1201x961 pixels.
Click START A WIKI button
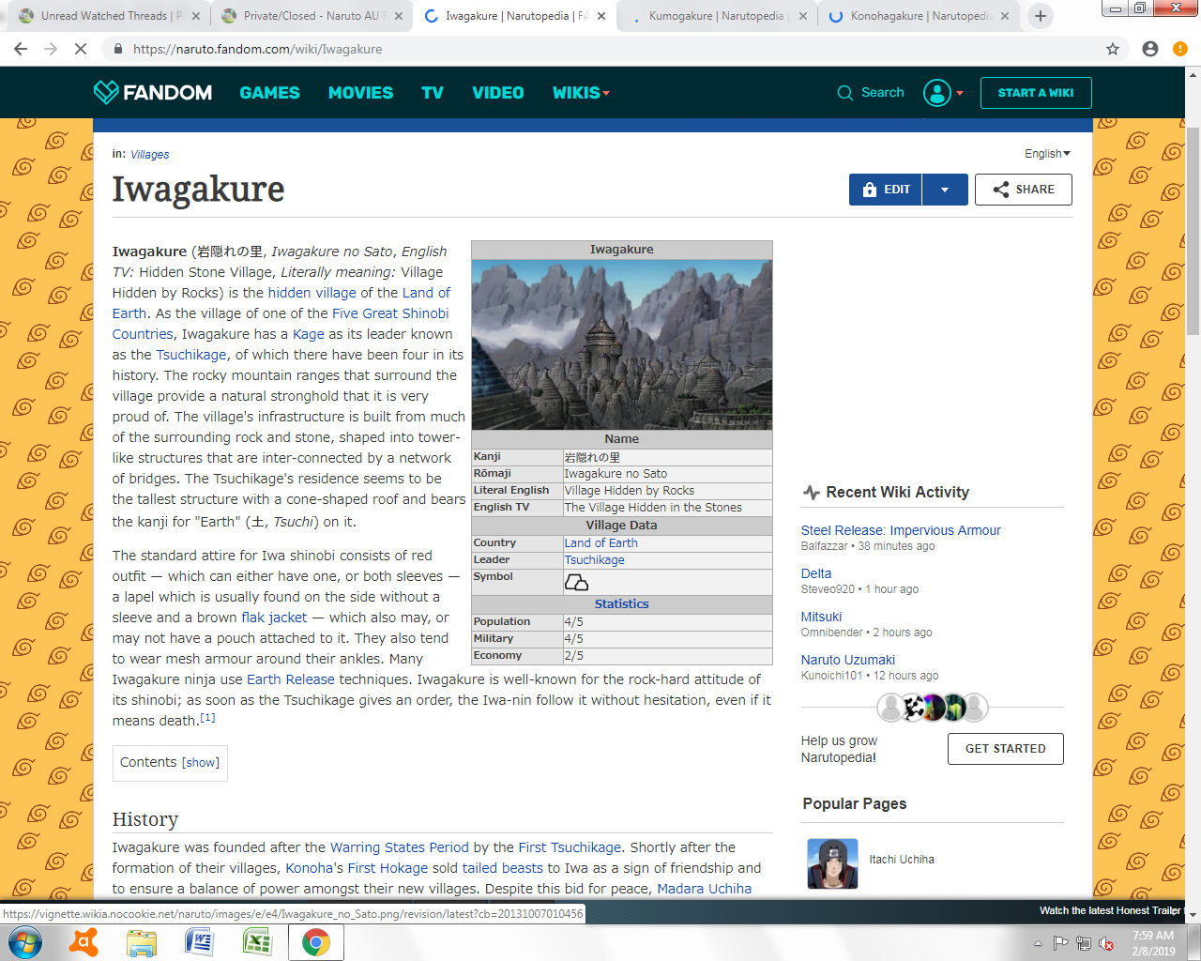pyautogui.click(x=1036, y=93)
